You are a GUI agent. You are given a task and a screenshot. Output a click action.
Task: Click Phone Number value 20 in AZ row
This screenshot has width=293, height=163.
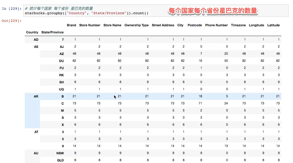226,54
